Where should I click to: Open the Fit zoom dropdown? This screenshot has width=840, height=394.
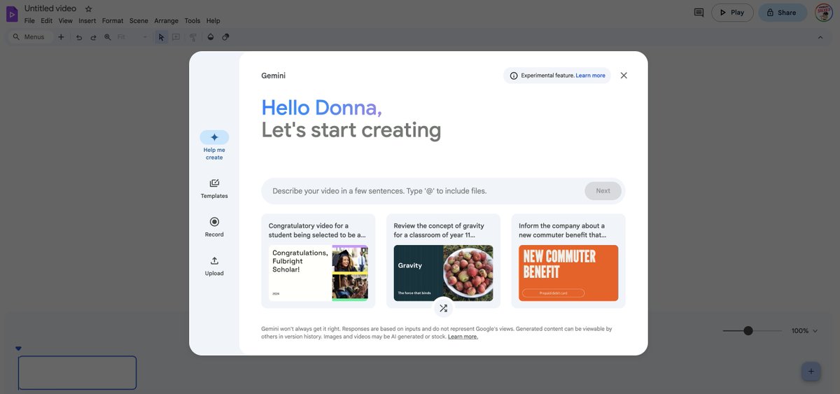132,37
